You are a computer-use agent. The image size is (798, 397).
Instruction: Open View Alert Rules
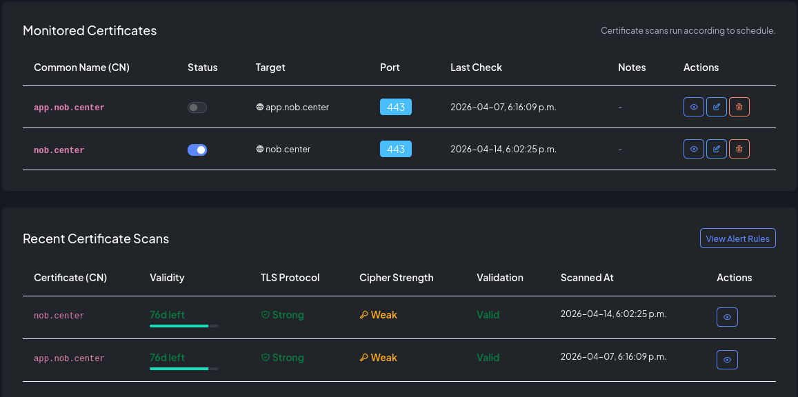[738, 238]
